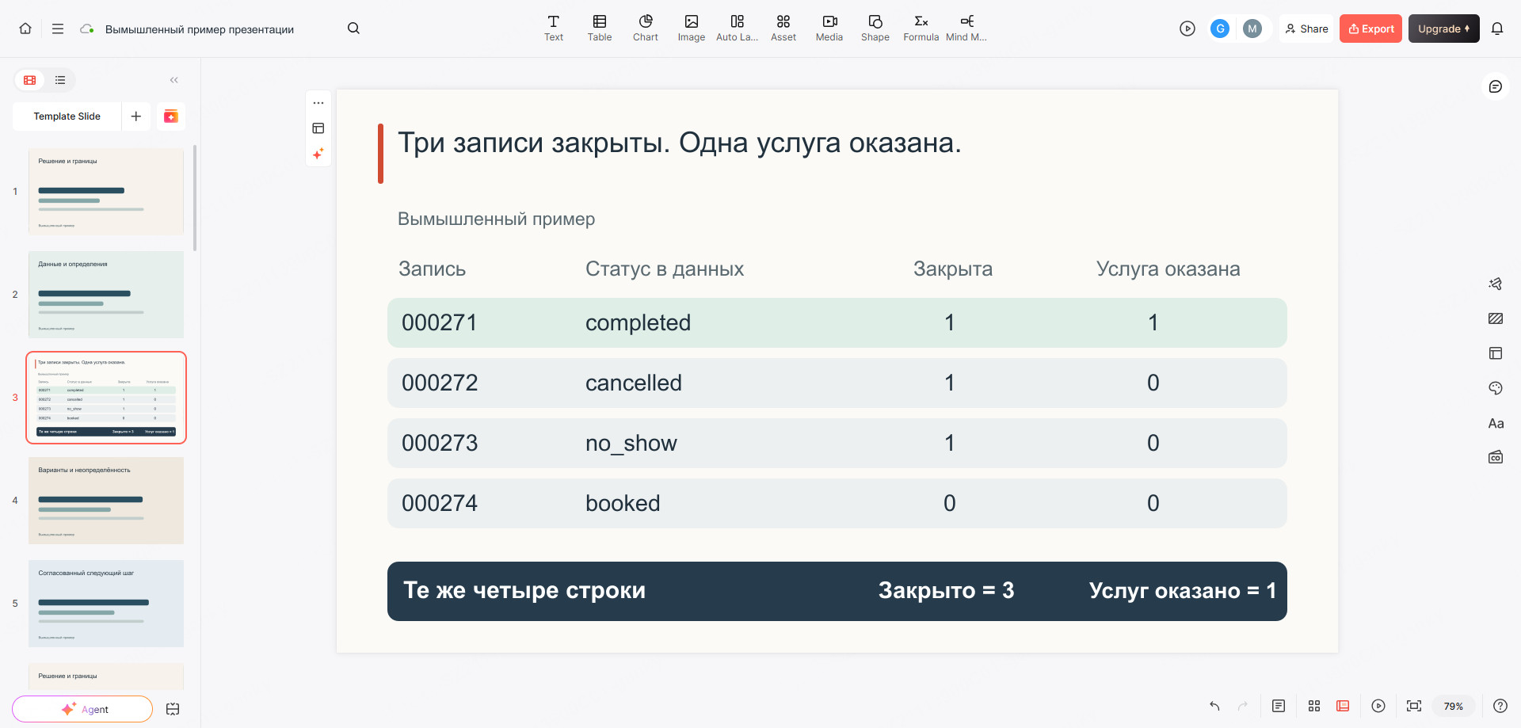Open the search magnifier
This screenshot has width=1521, height=728.
tap(353, 29)
